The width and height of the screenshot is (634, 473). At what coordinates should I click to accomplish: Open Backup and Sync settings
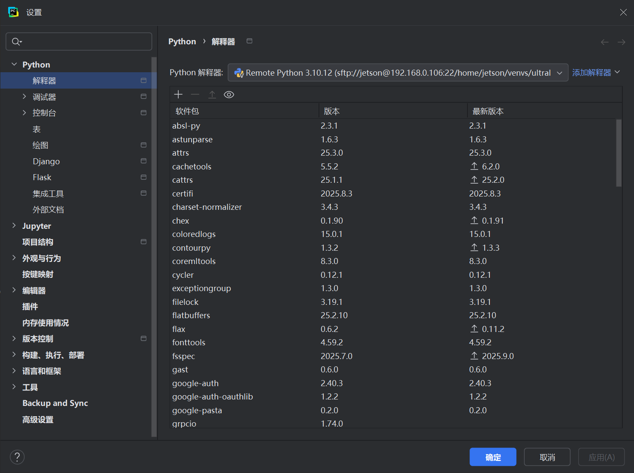[55, 403]
